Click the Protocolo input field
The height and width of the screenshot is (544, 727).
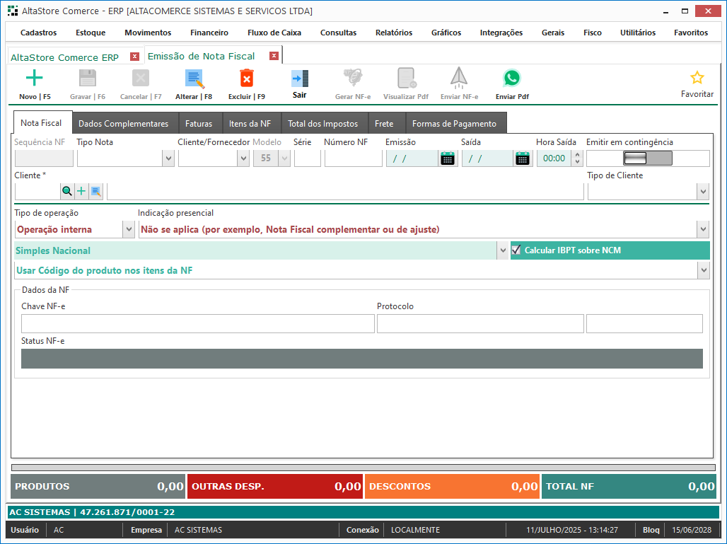point(480,324)
